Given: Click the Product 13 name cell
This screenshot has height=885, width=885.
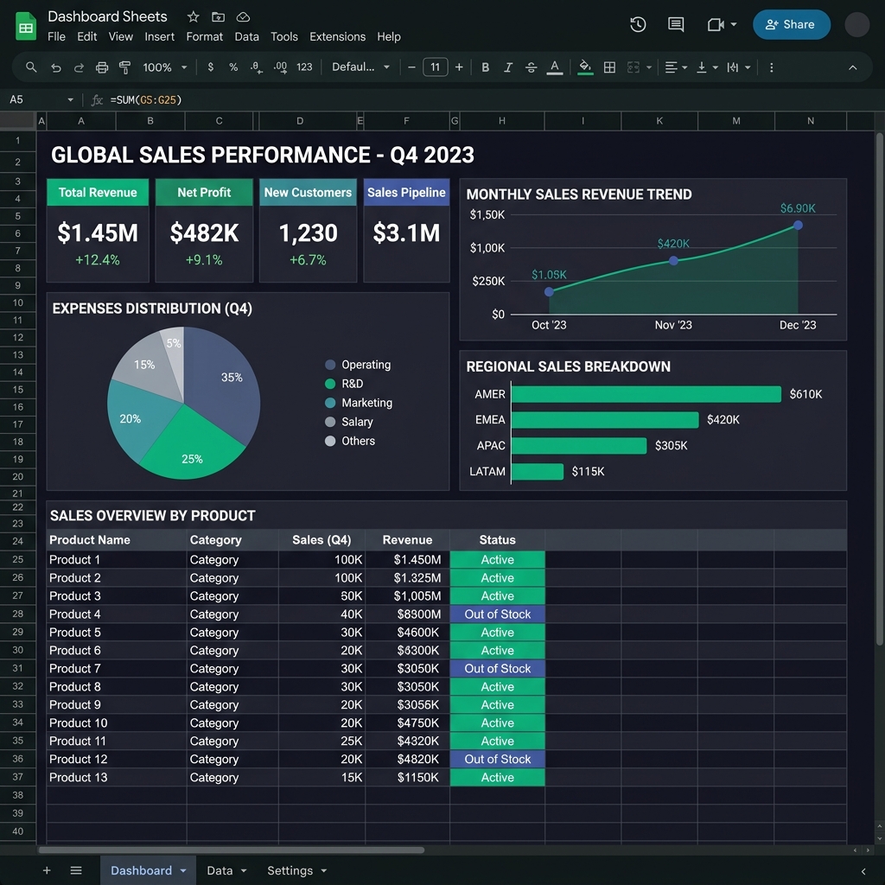Looking at the screenshot, I should pos(117,777).
